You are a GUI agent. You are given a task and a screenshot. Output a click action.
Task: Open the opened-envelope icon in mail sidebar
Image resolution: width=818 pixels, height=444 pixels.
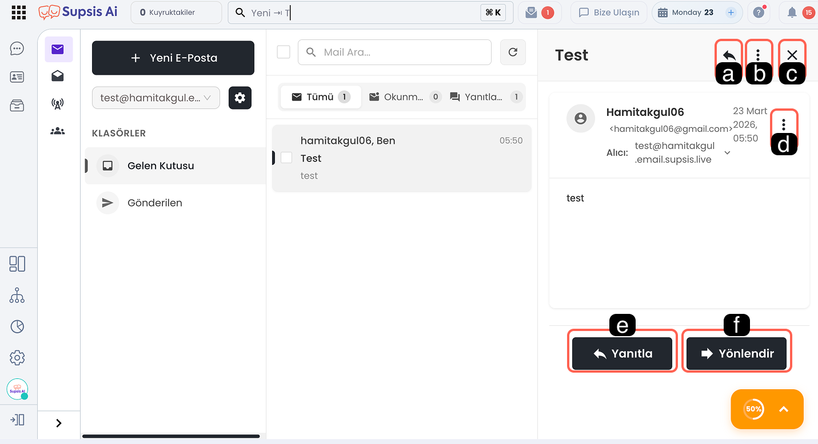pyautogui.click(x=58, y=76)
